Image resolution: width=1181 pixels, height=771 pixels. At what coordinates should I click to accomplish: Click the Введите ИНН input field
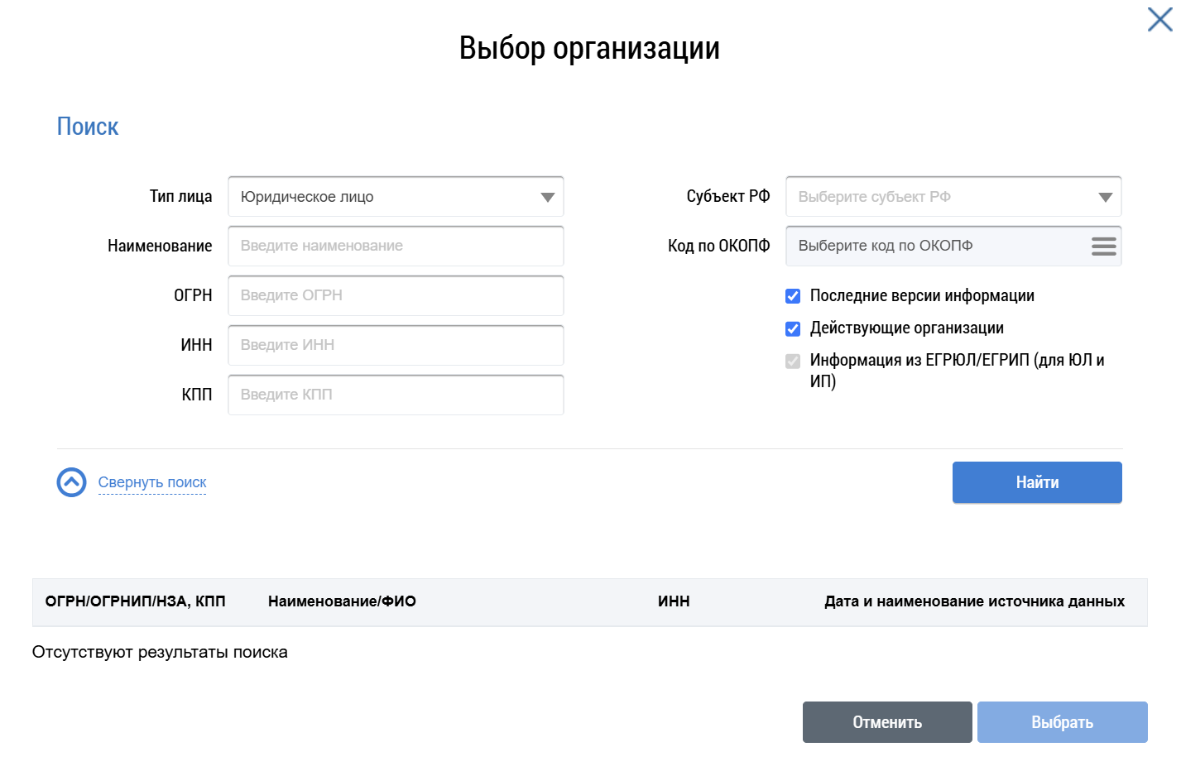coord(396,345)
